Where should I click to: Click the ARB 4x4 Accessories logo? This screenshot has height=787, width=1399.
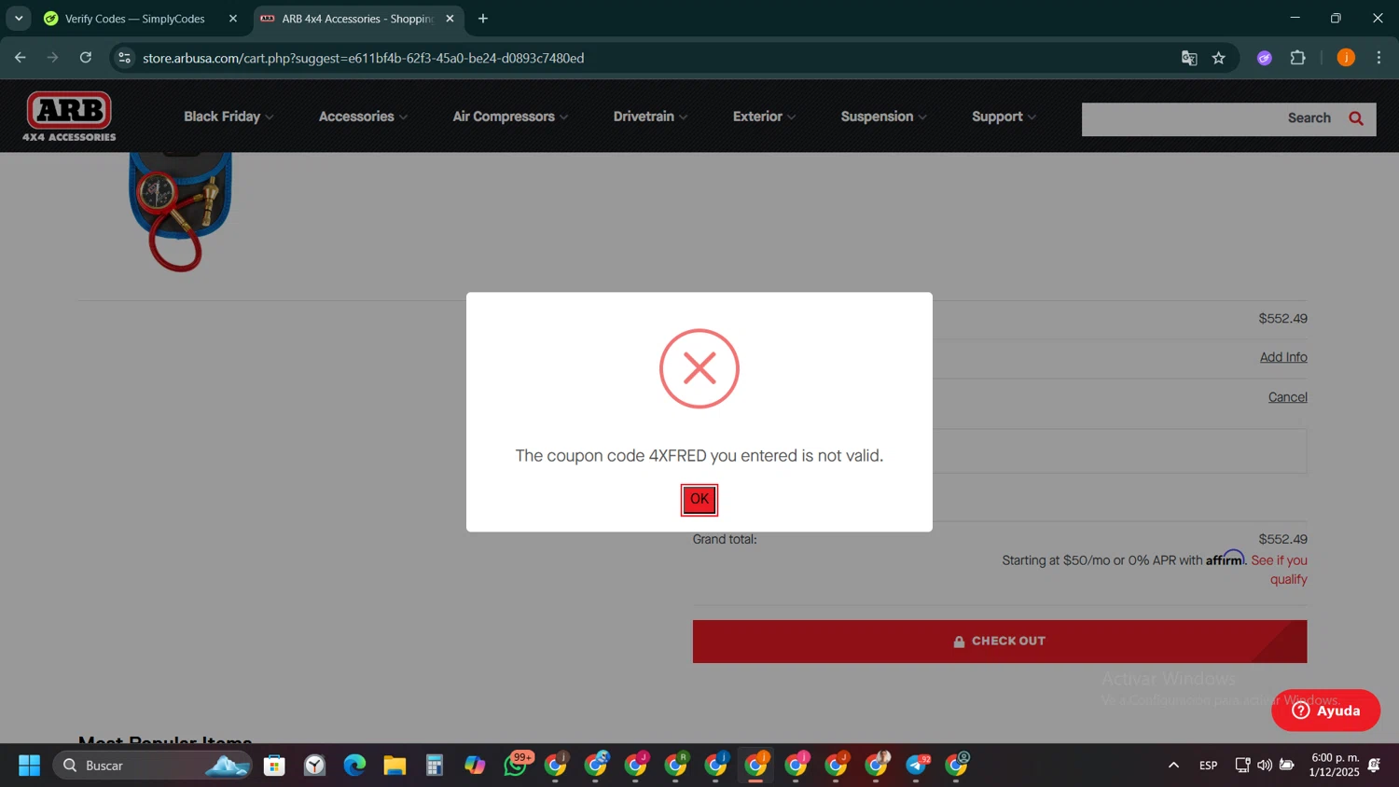pyautogui.click(x=69, y=116)
